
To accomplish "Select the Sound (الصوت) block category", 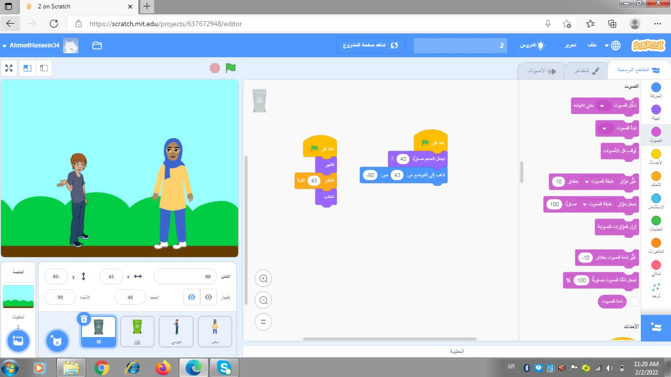I will tap(656, 135).
